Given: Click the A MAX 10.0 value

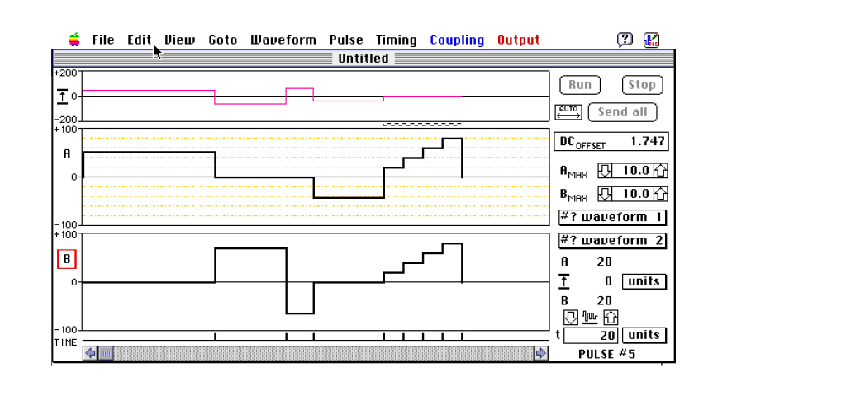Looking at the screenshot, I should pyautogui.click(x=632, y=171).
